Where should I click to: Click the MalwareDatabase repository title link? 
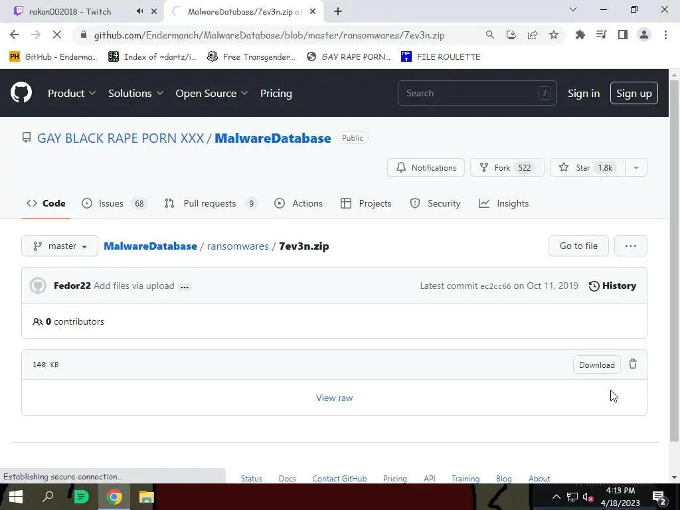point(273,138)
